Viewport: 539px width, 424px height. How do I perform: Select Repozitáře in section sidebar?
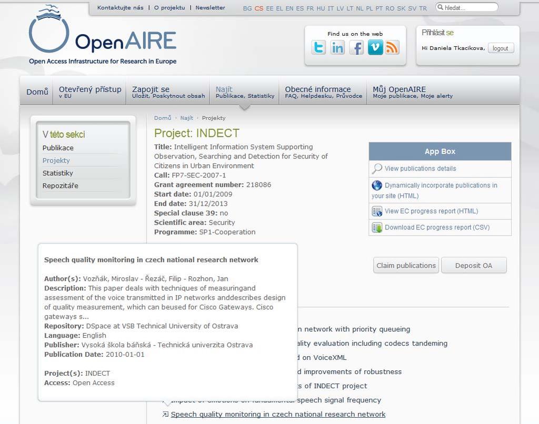61,186
